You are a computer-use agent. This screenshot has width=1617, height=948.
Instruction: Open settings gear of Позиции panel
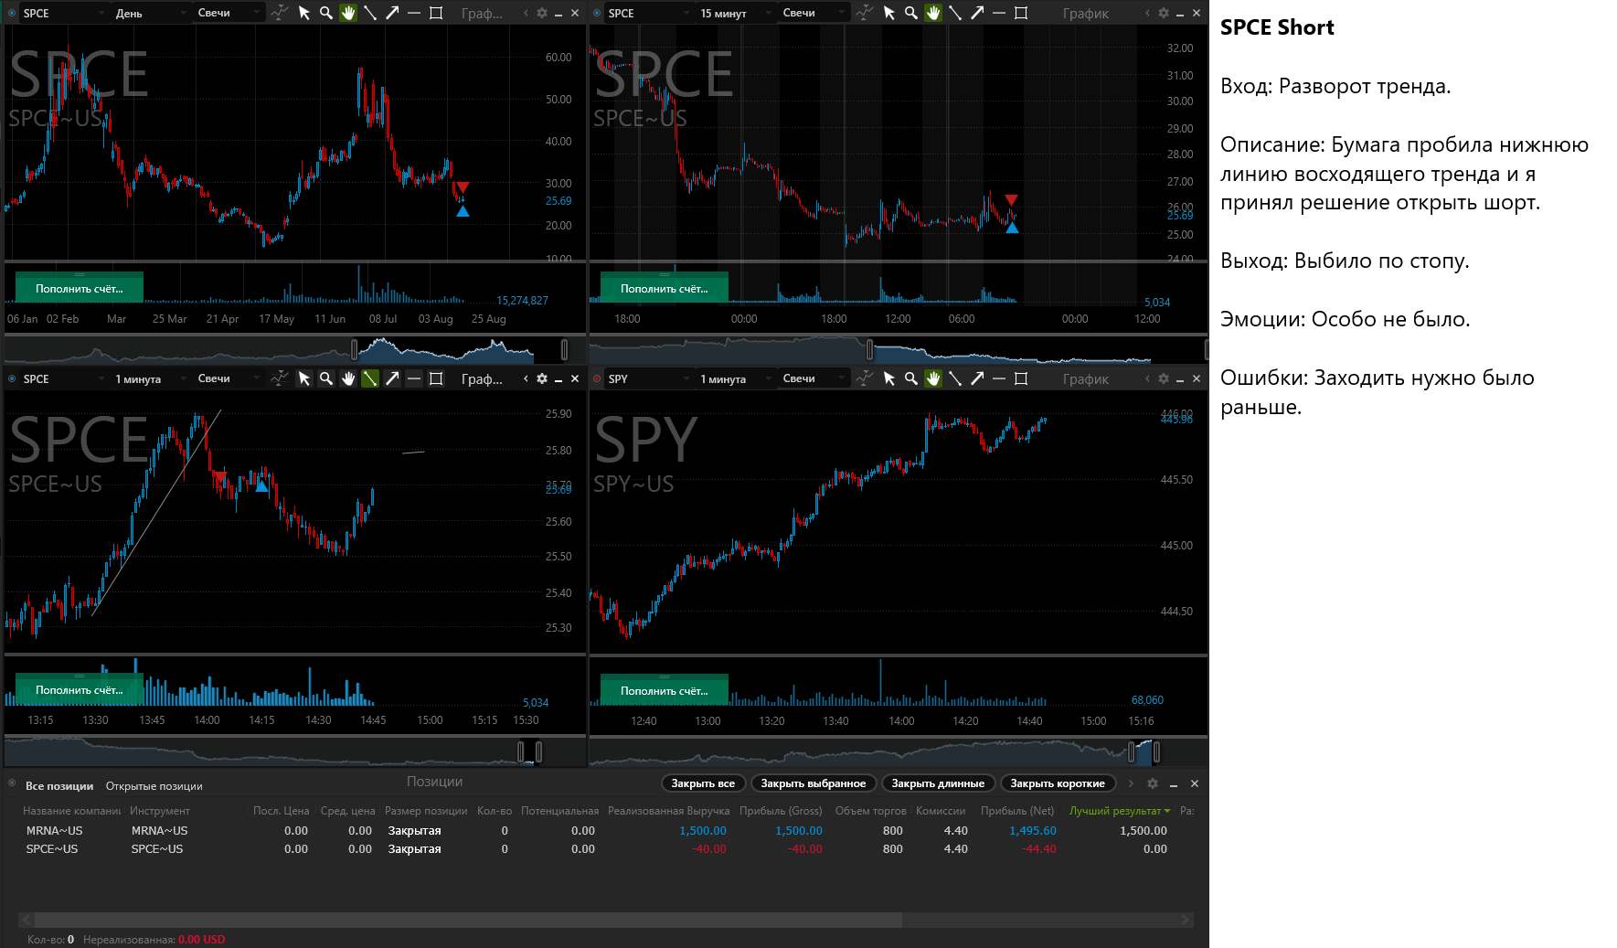coord(1153,783)
